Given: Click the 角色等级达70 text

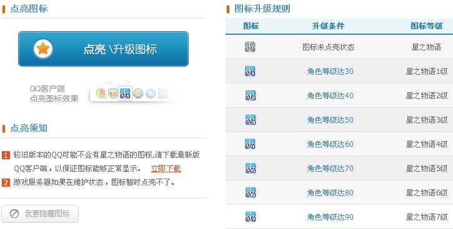Looking at the screenshot, I should (x=330, y=168).
